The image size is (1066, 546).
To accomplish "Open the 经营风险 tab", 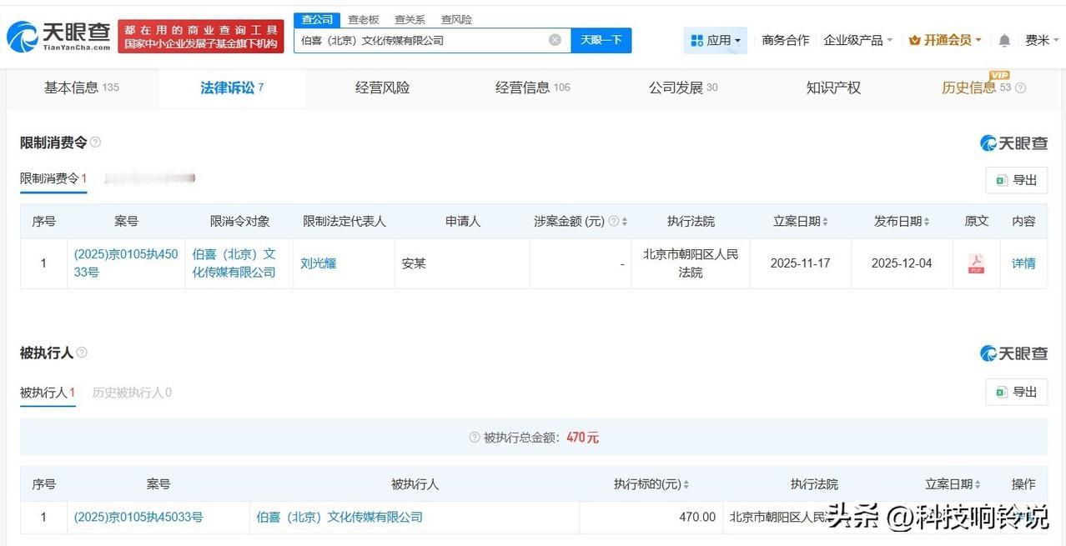I will pos(382,88).
